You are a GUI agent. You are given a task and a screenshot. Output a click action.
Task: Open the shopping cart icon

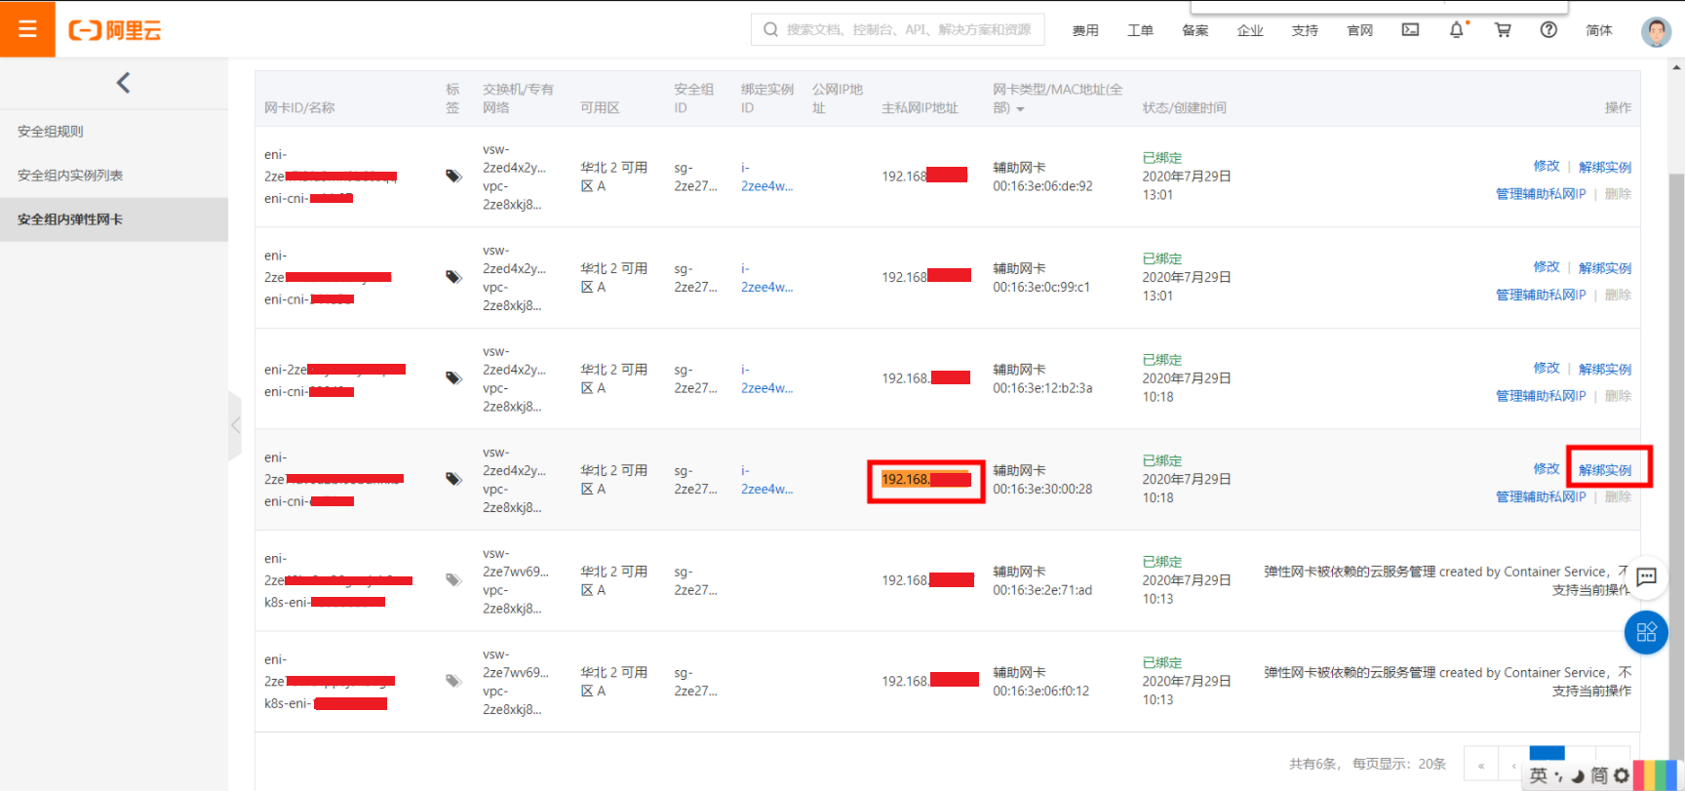point(1503,29)
